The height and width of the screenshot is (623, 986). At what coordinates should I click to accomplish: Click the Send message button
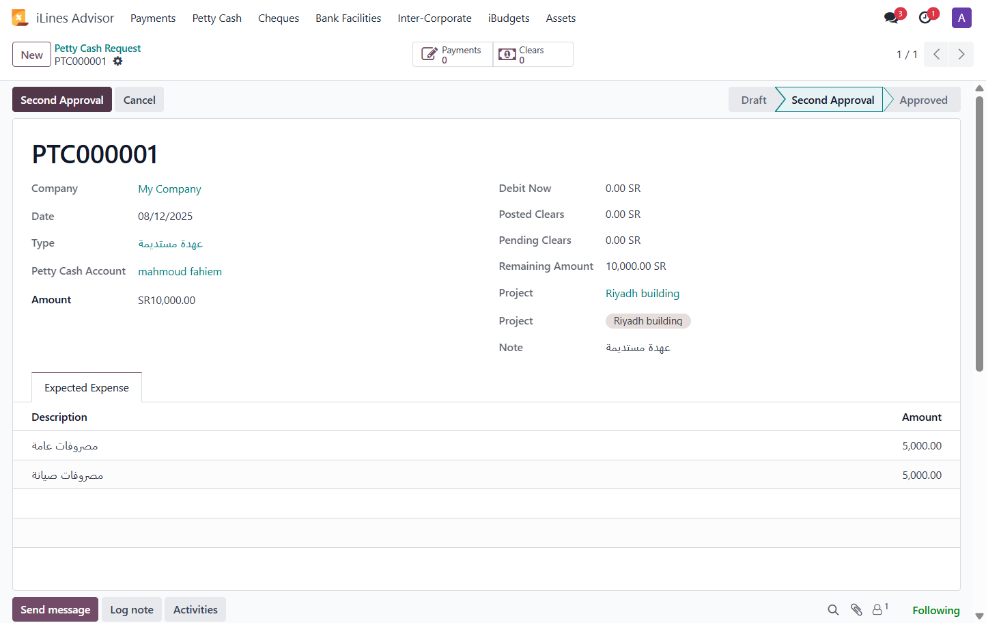[x=55, y=609]
